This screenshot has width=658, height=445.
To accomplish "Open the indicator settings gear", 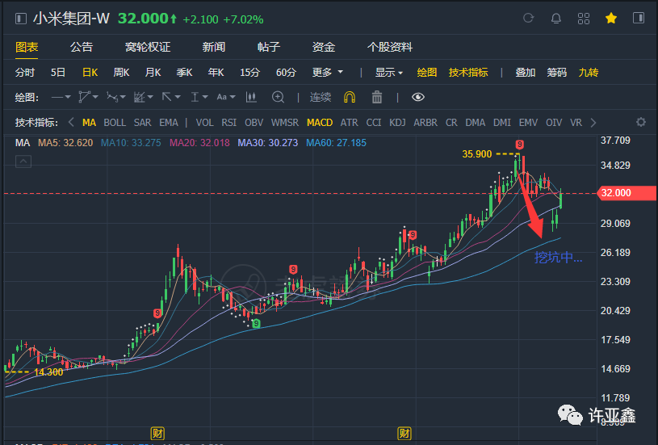I will [641, 122].
